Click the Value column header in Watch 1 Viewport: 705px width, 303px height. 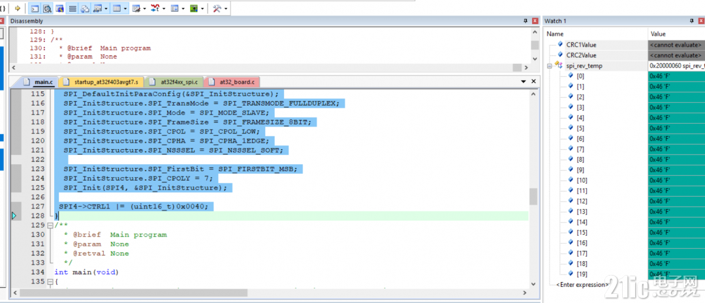pyautogui.click(x=677, y=34)
